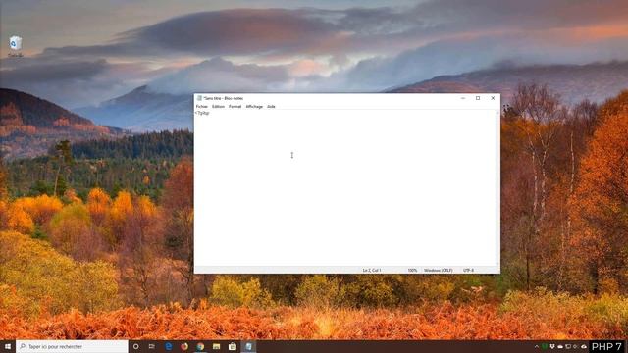
Task: Click the Ln 2, Col 1 status entry
Action: [372, 271]
